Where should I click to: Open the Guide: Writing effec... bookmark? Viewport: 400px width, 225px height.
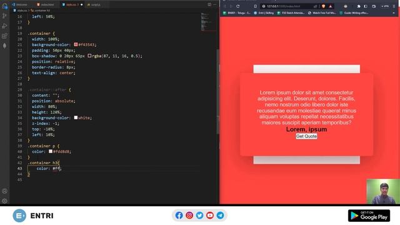[x=354, y=12]
